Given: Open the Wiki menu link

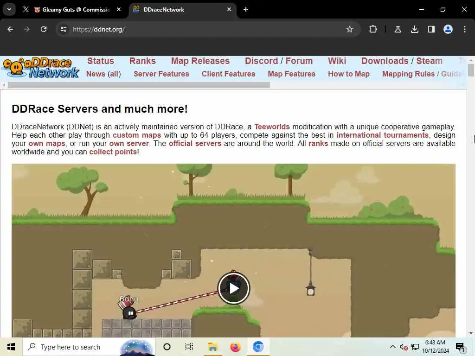Looking at the screenshot, I should point(337,61).
